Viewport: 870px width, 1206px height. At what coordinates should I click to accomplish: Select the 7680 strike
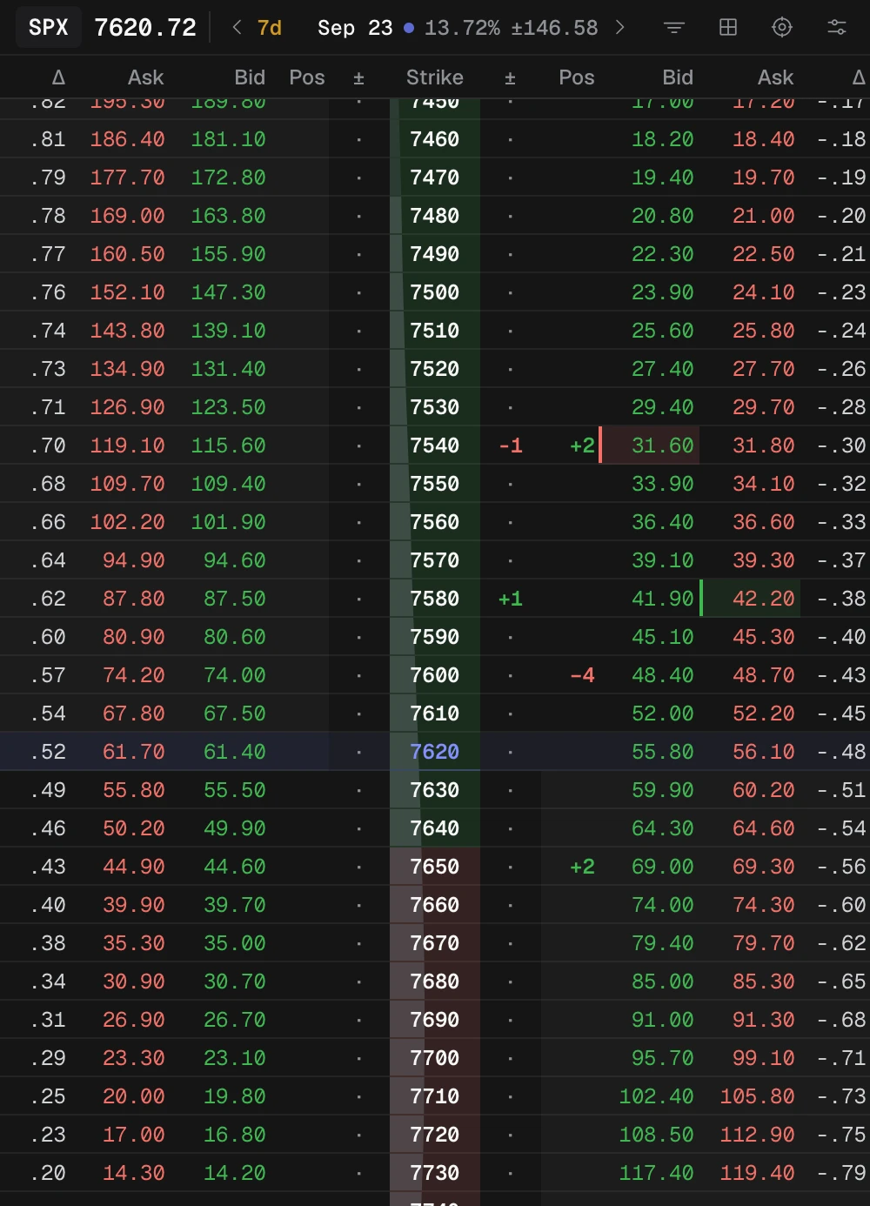tap(435, 982)
